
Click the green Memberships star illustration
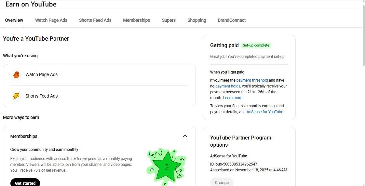click(x=166, y=166)
